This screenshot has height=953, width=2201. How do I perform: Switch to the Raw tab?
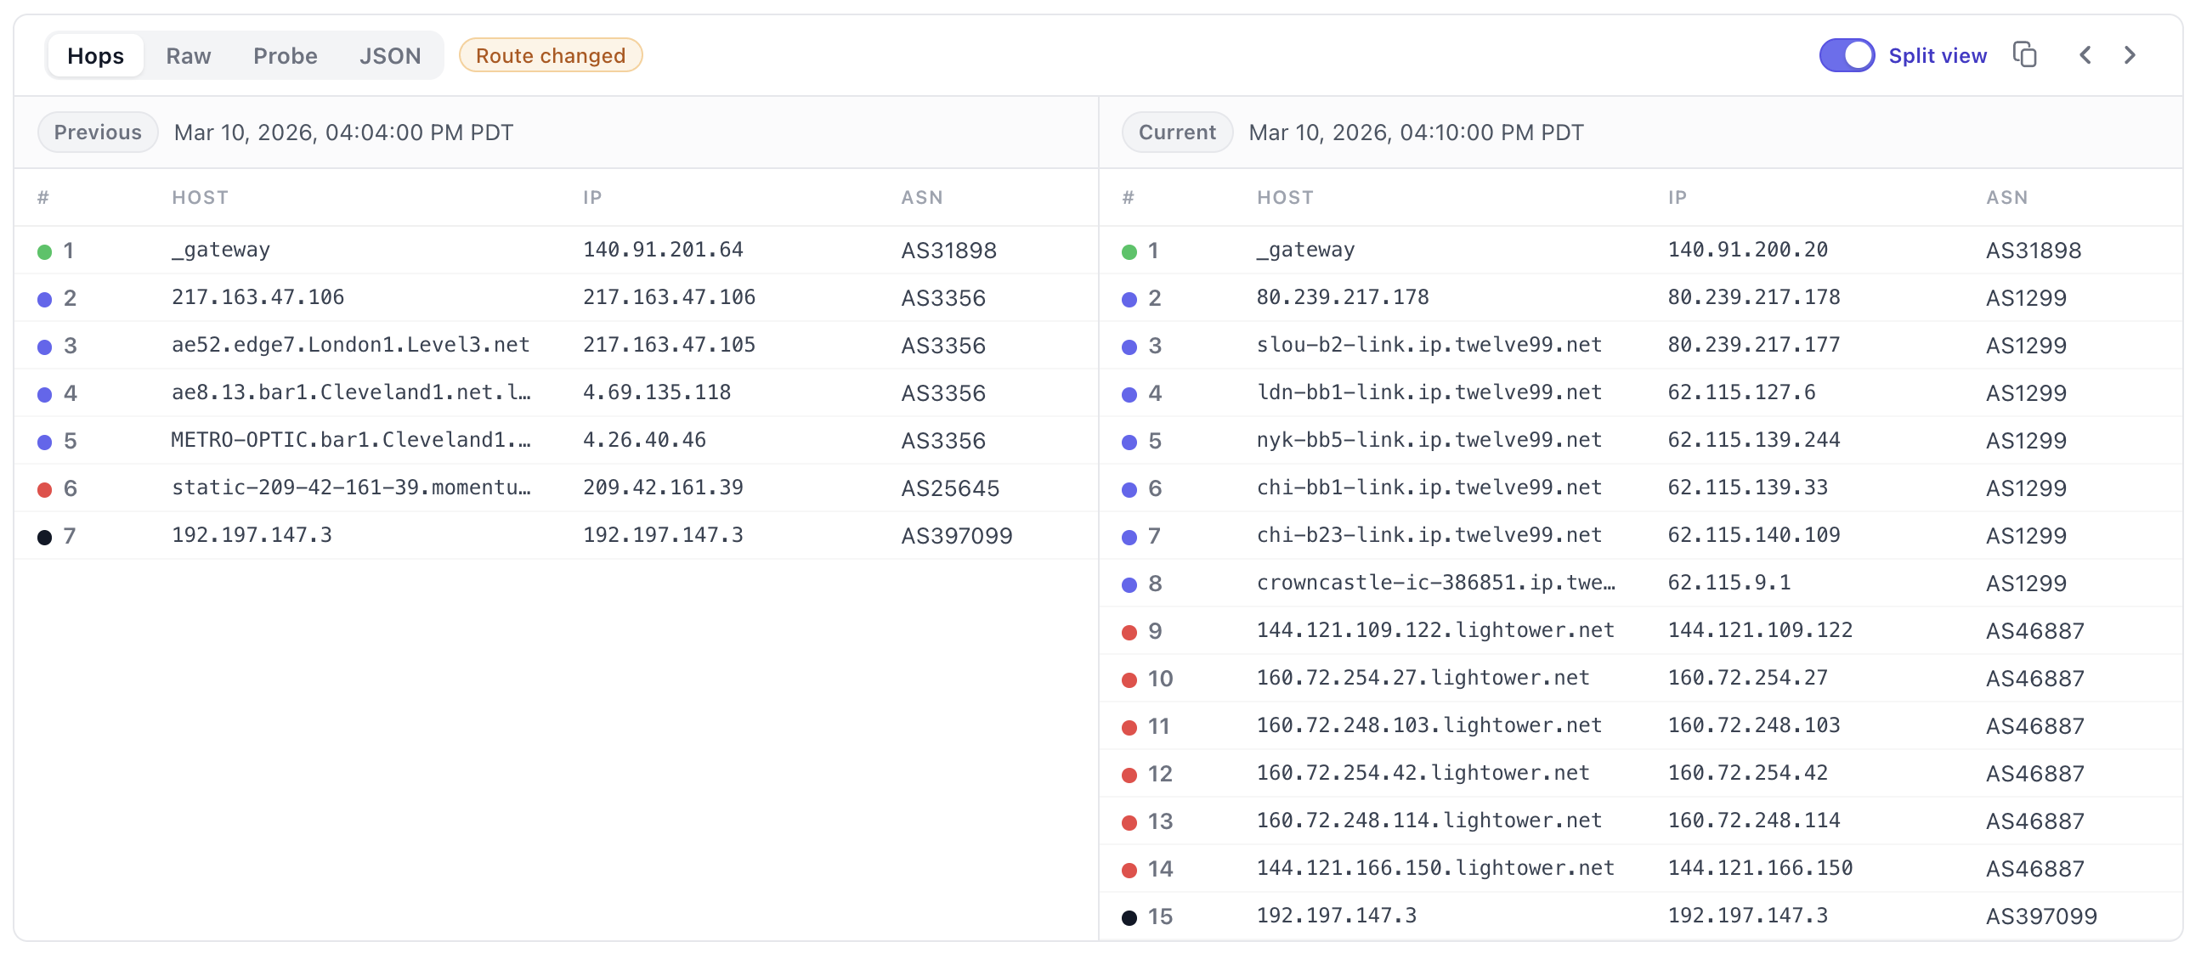point(188,54)
